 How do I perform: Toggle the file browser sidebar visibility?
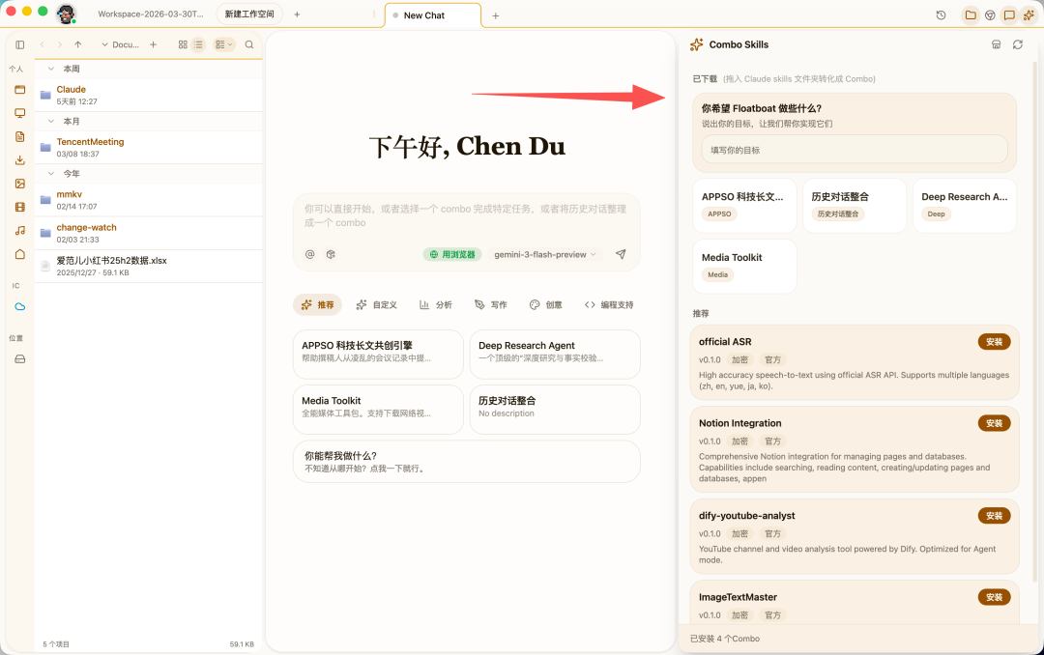coord(19,44)
